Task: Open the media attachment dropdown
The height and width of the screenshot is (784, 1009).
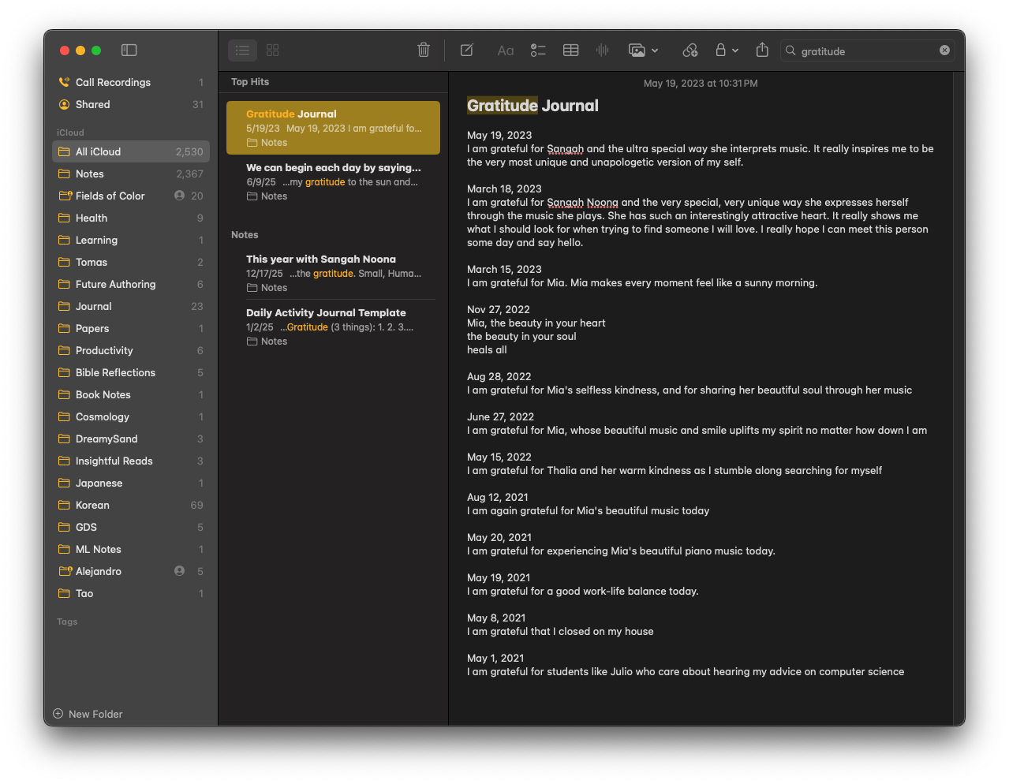Action: point(643,50)
